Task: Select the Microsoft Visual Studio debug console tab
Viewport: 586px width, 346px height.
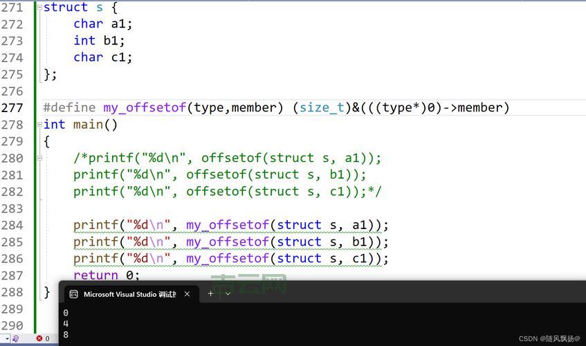Action: coord(129,294)
